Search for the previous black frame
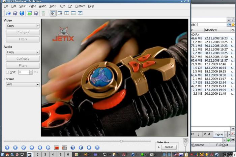Image resolution: width=236 pixels, height=157 pixels. [x=73, y=148]
